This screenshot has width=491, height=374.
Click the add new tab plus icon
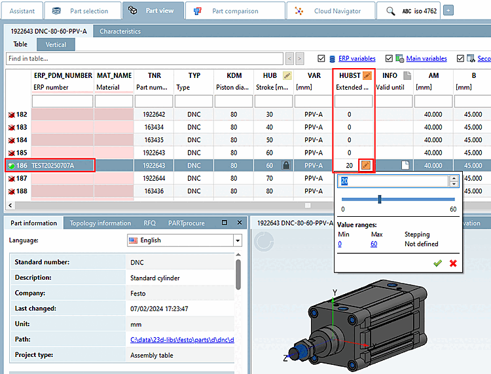[x=448, y=10]
